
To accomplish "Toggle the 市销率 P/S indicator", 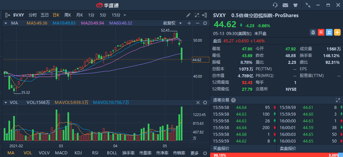I will click(179, 153).
